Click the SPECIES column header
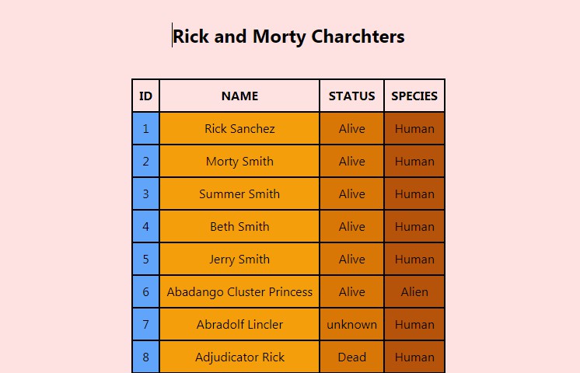Image resolution: width=580 pixels, height=373 pixels. click(x=414, y=96)
